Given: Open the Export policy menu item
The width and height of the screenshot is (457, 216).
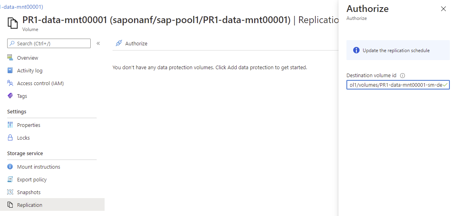Looking at the screenshot, I should click(32, 179).
